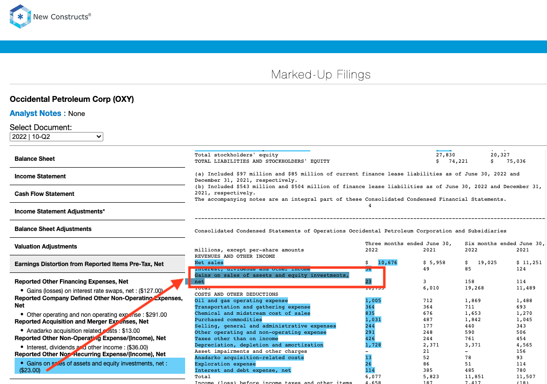Click Reported Company Defined Other Non-Operating heading
The height and width of the screenshot is (384, 547).
click(x=99, y=302)
